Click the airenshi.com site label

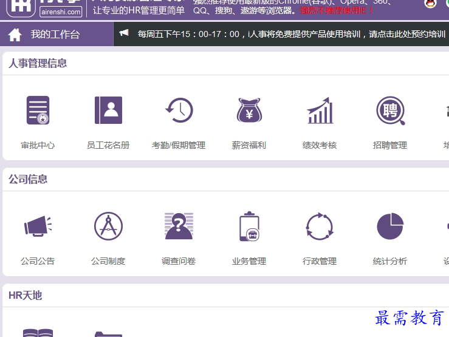pos(61,12)
